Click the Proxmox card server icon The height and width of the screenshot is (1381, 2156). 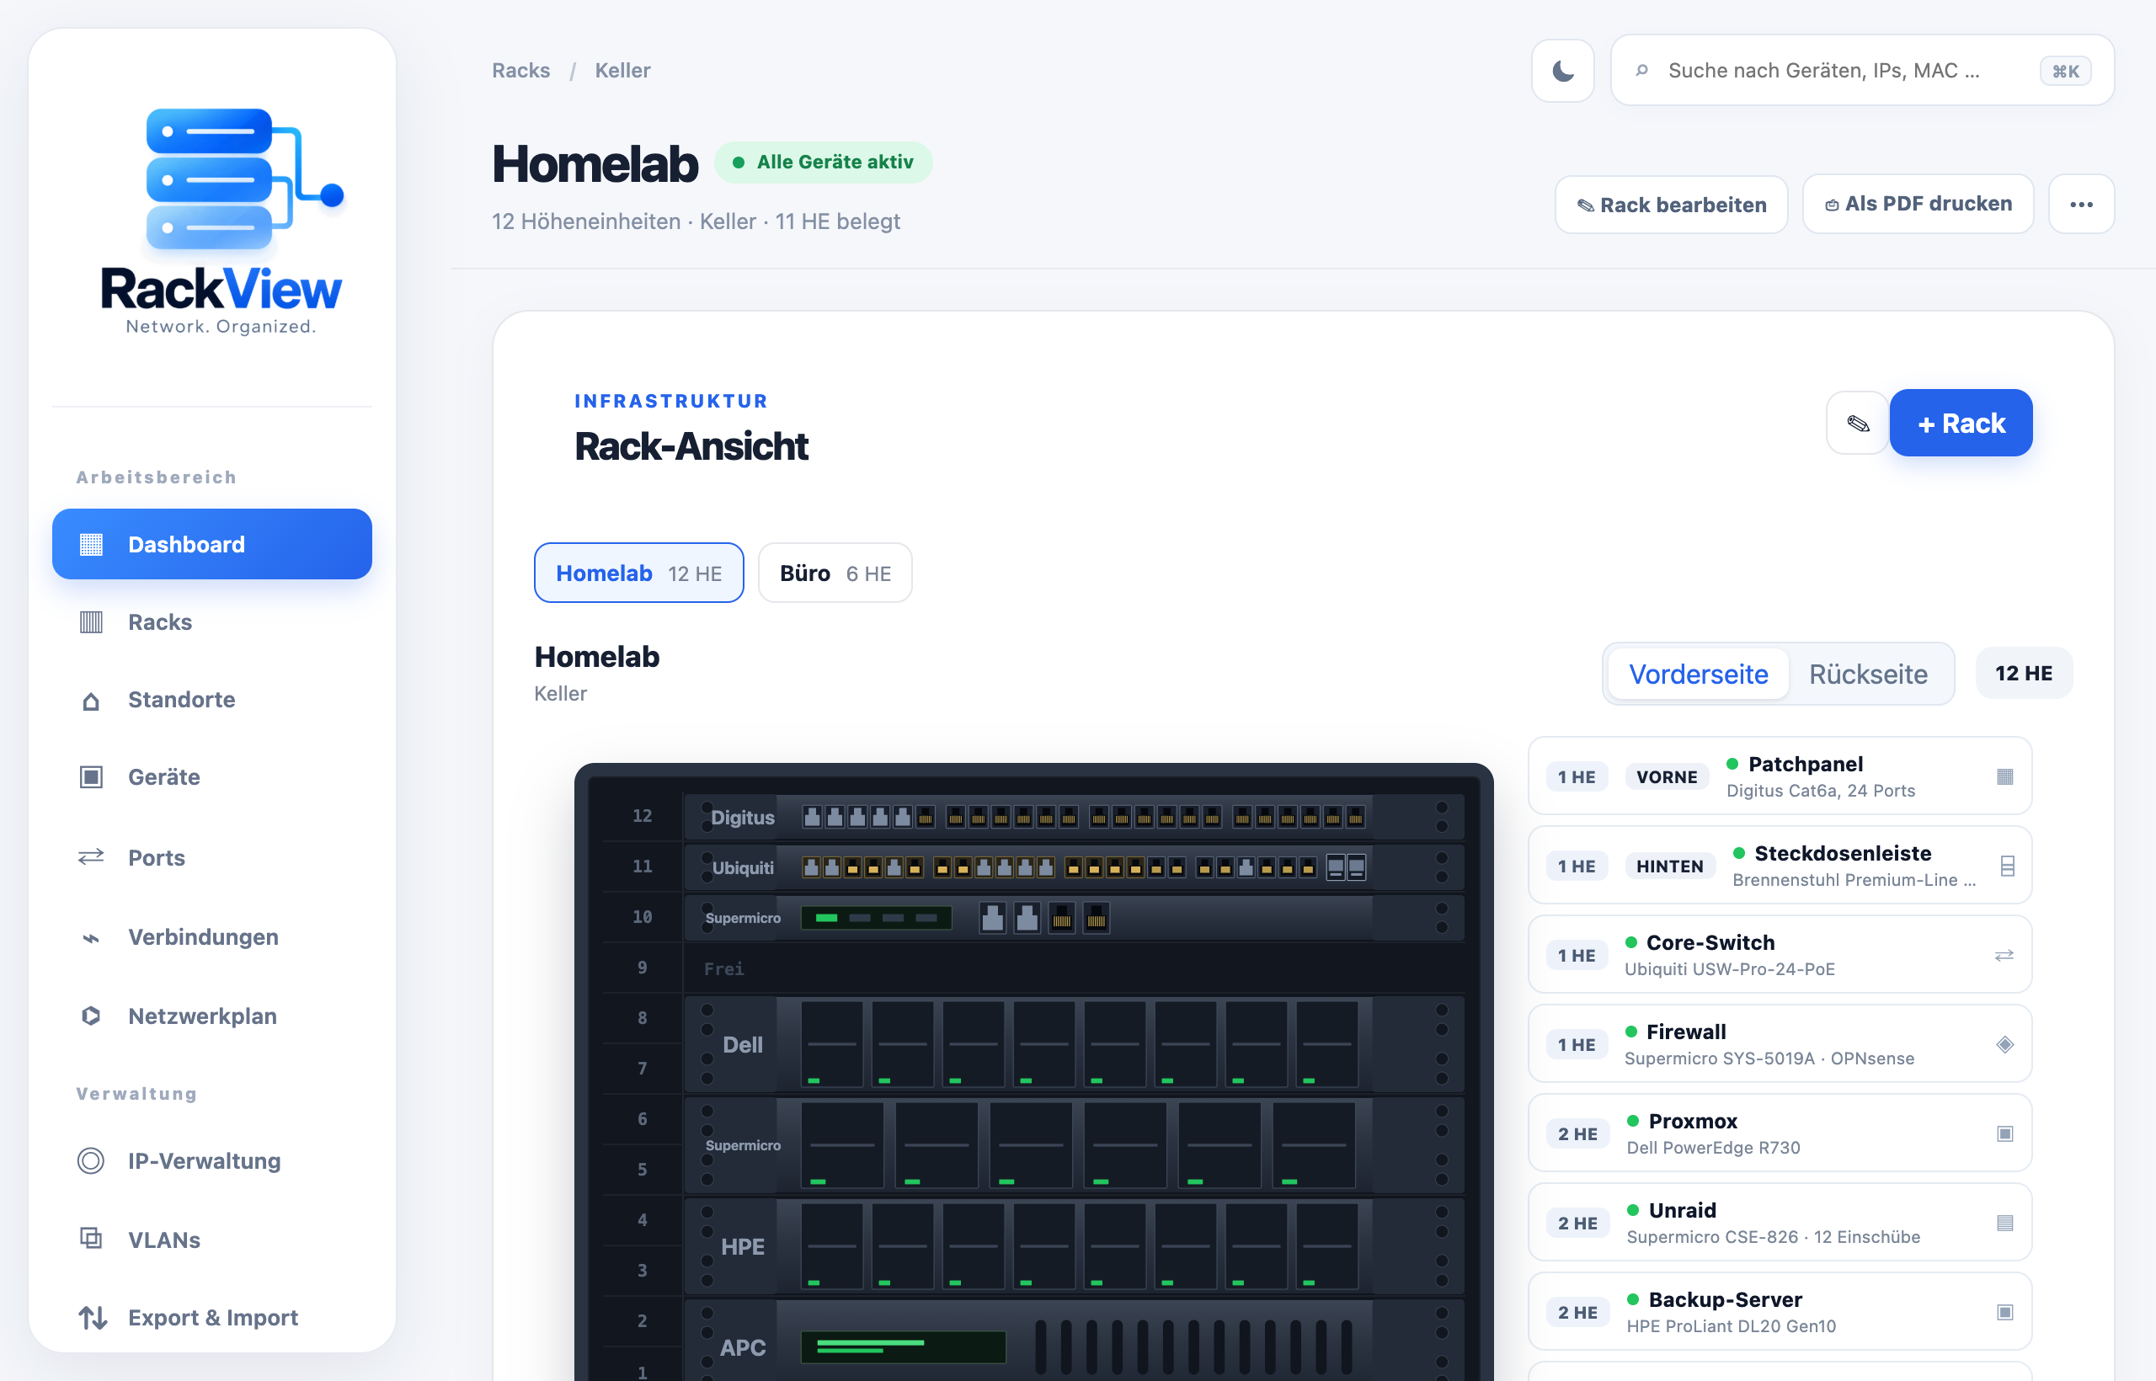point(2004,1133)
